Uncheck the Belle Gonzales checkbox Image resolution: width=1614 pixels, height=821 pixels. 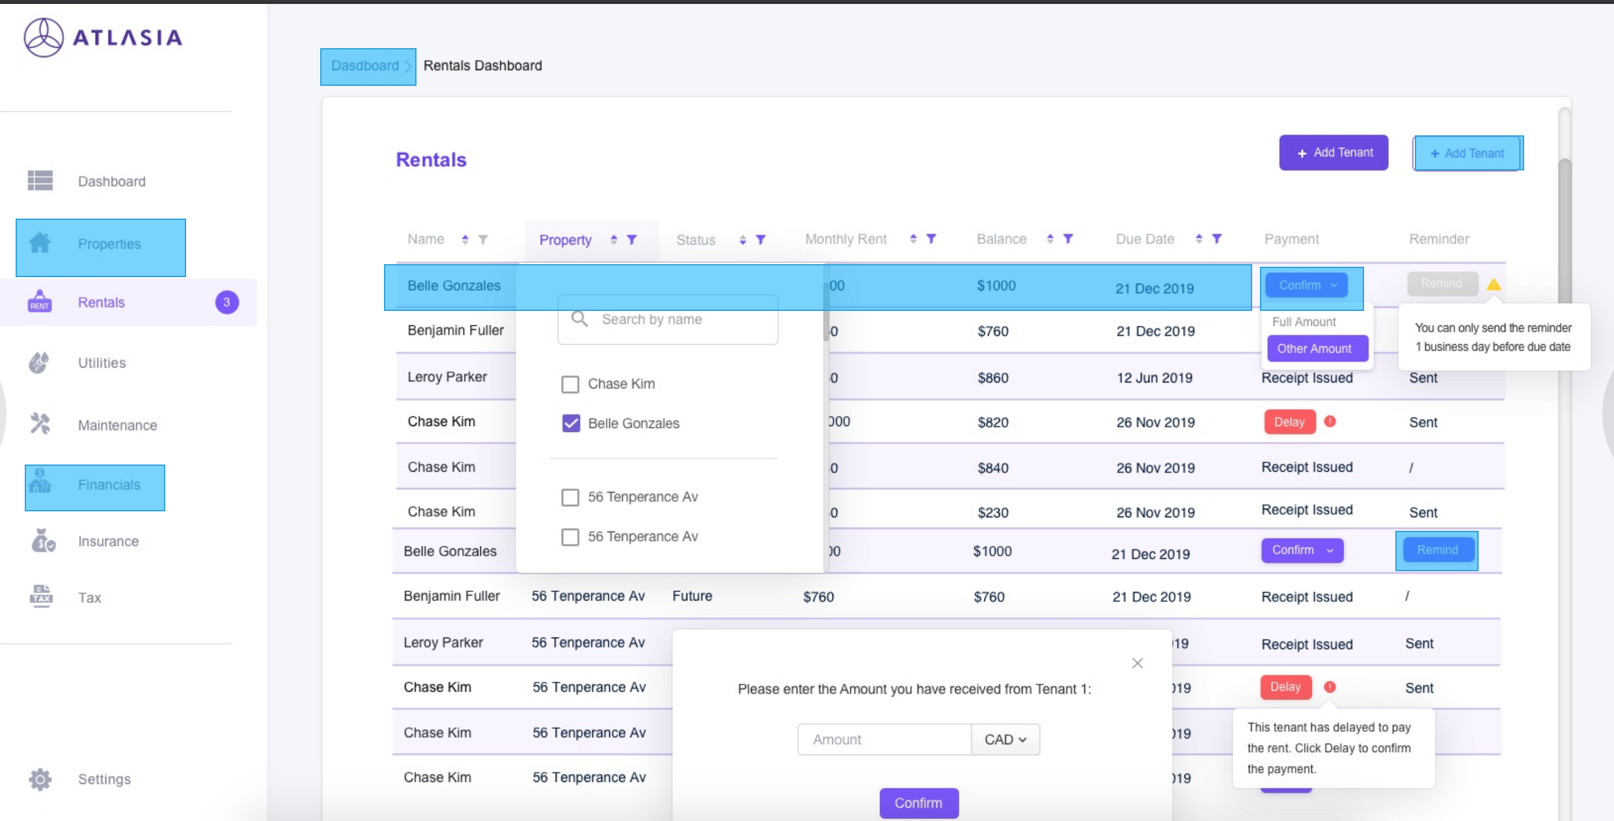point(571,424)
